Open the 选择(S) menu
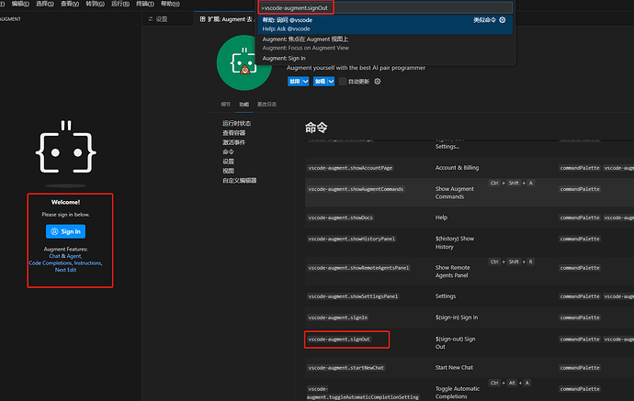 coord(45,4)
